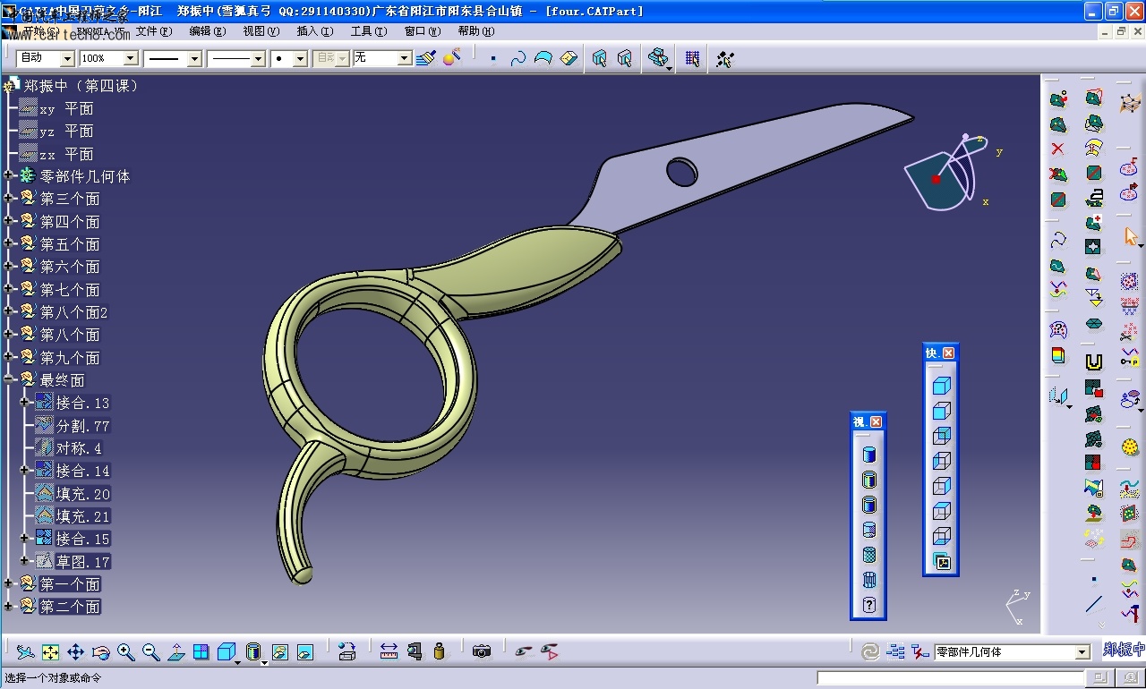This screenshot has width=1146, height=689.
Task: Click the Named Views icon at quick view palette bottom
Action: (x=942, y=562)
